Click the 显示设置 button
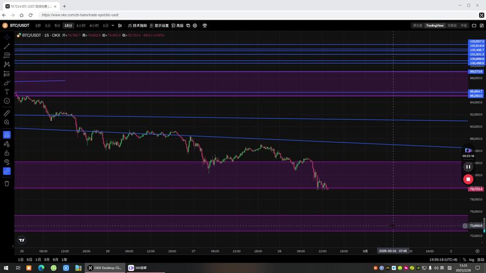The height and width of the screenshot is (273, 486). (x=159, y=25)
